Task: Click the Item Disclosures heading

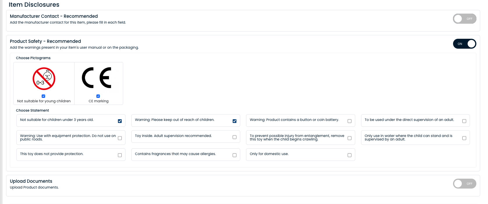Action: [x=34, y=5]
